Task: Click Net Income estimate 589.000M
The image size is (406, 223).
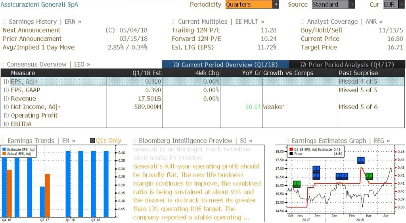Action: coord(147,107)
